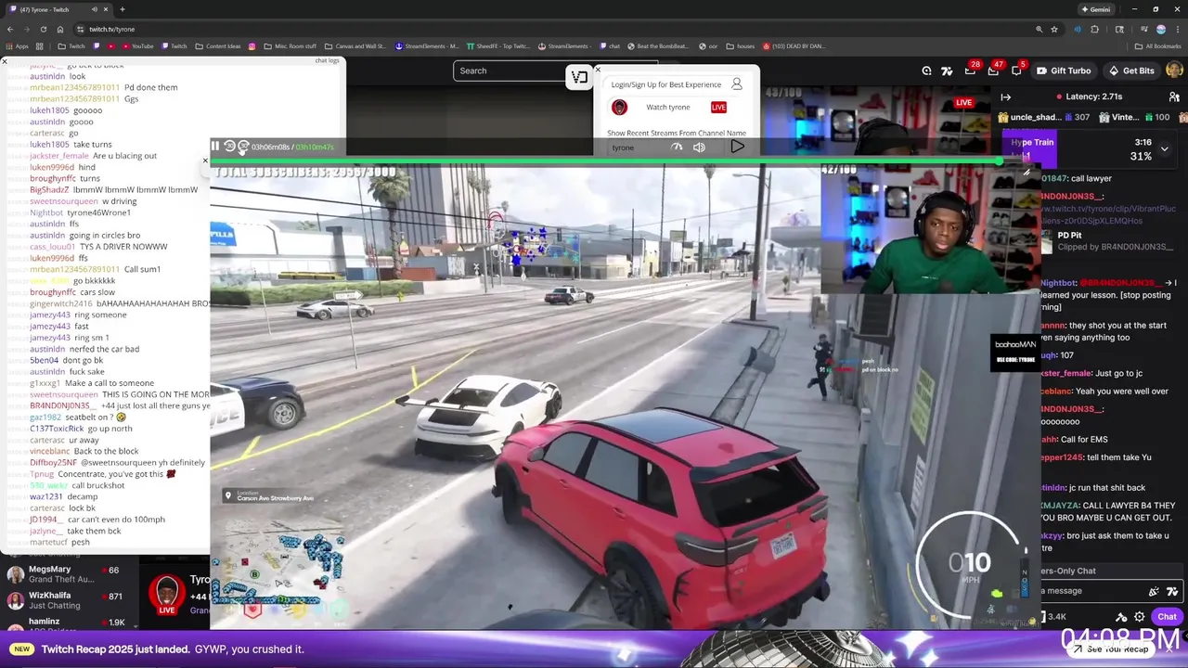Skip forward 30 seconds in overlay player
The image size is (1188, 668).
coord(243,147)
